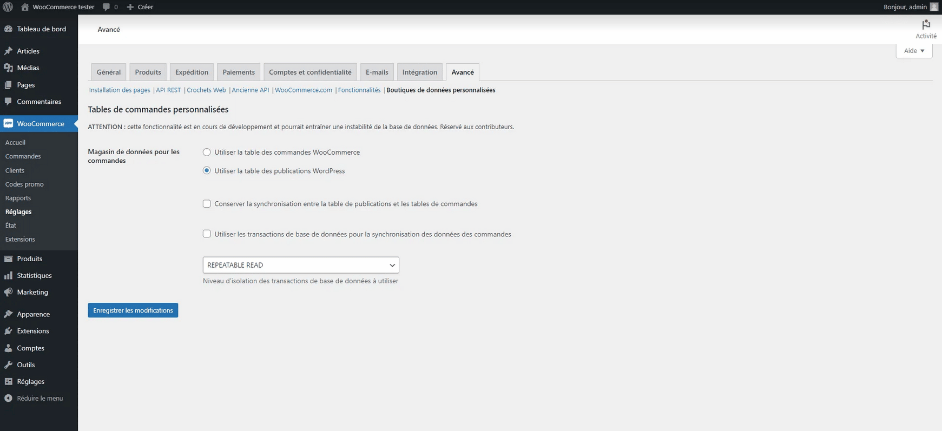Click WooCommerce tester site name
Viewport: 942px width, 431px height.
tap(63, 7)
